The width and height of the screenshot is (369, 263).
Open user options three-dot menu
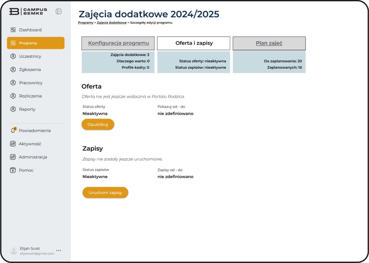click(x=58, y=251)
